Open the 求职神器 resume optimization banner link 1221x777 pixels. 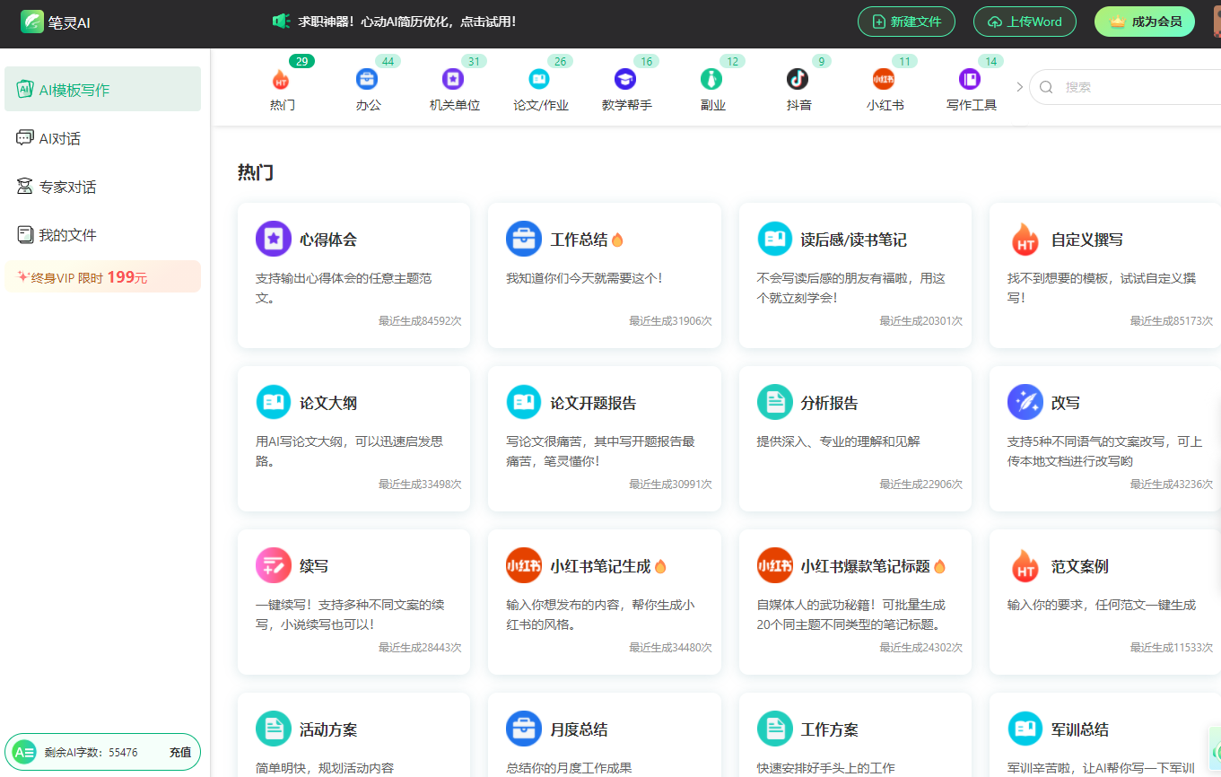(407, 22)
